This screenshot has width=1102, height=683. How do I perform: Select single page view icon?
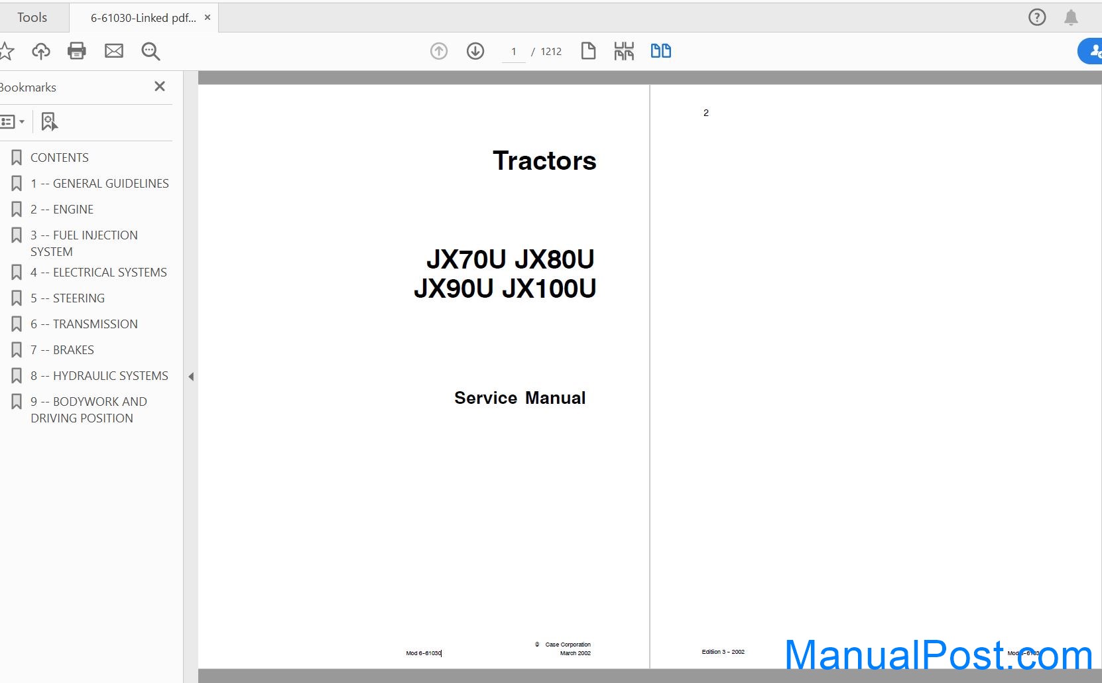coord(588,51)
